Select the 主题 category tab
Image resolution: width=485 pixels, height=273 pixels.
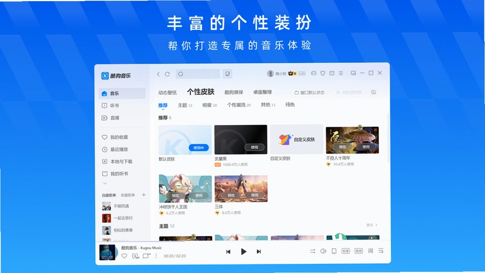point(185,105)
